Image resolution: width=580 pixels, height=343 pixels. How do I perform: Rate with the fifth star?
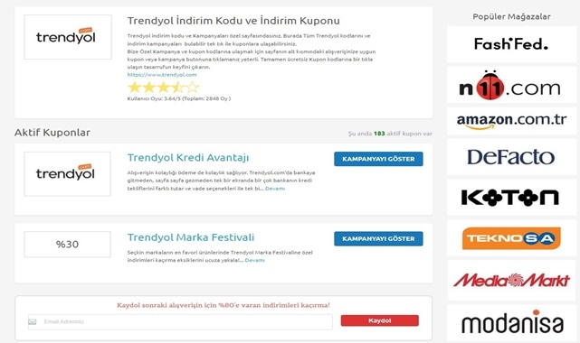click(193, 88)
